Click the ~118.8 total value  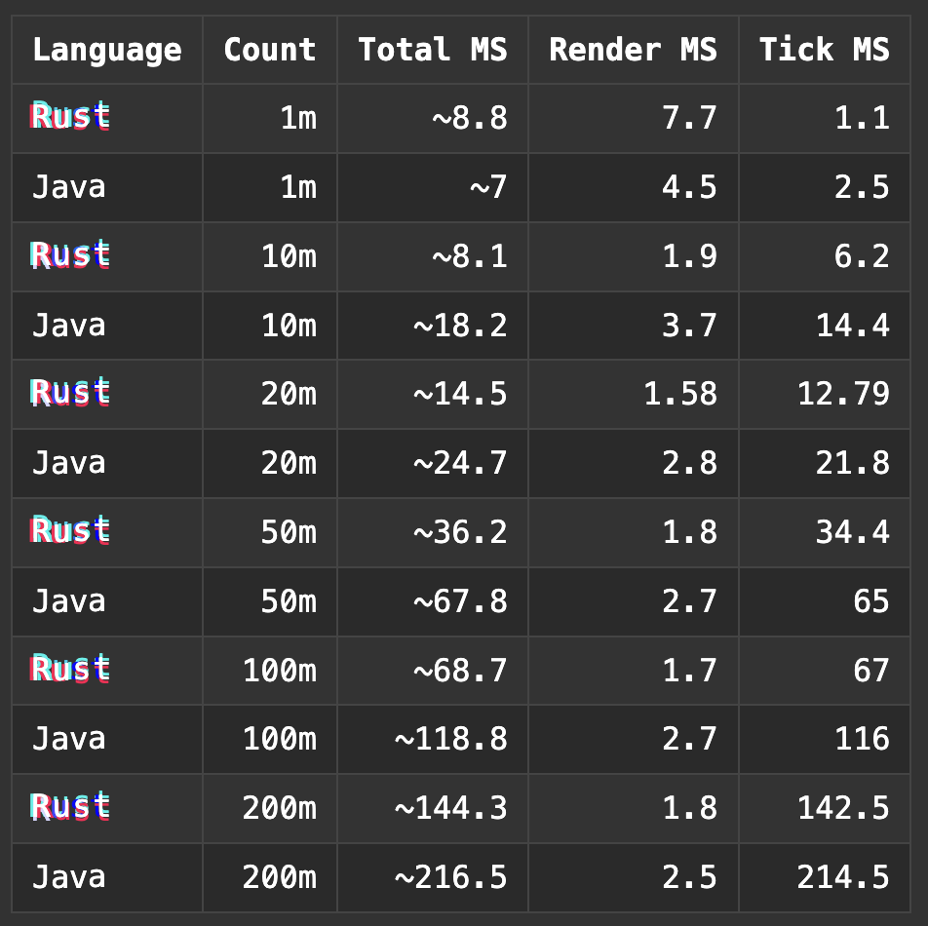click(x=450, y=739)
